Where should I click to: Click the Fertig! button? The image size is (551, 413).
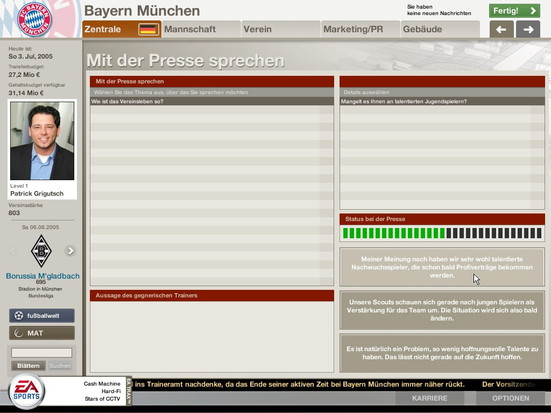coord(514,11)
